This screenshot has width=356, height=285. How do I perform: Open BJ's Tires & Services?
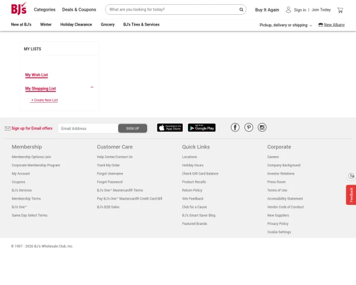141,24
